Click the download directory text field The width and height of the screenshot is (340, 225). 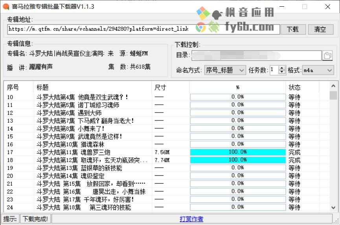(256, 55)
